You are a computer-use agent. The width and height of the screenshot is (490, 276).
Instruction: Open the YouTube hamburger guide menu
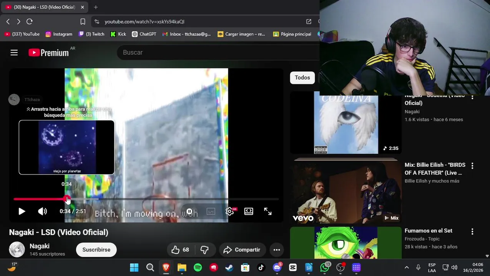tap(14, 53)
